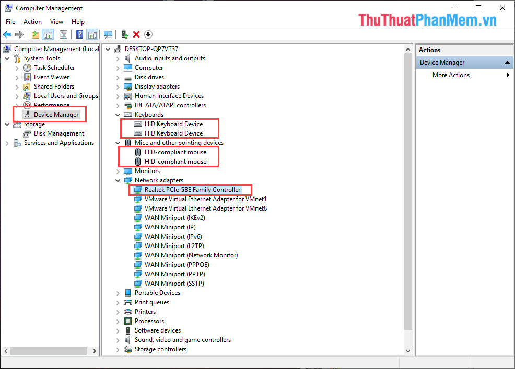Click the Uninstall device red X icon

pos(136,34)
